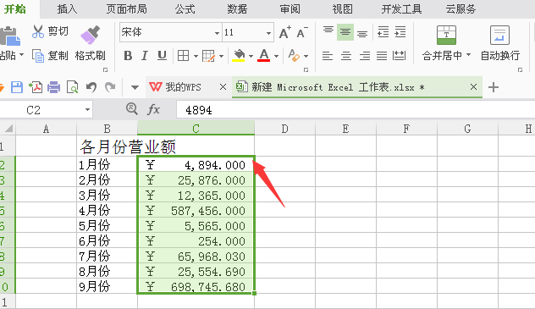The width and height of the screenshot is (535, 309).
Task: Export to PDF icon
Action: point(36,87)
